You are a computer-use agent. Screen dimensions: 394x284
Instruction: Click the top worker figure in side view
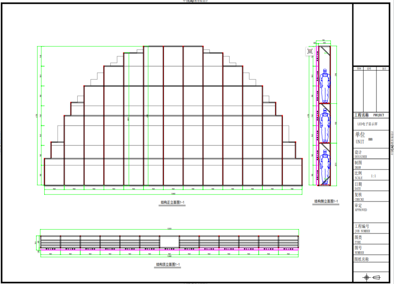click(x=325, y=85)
